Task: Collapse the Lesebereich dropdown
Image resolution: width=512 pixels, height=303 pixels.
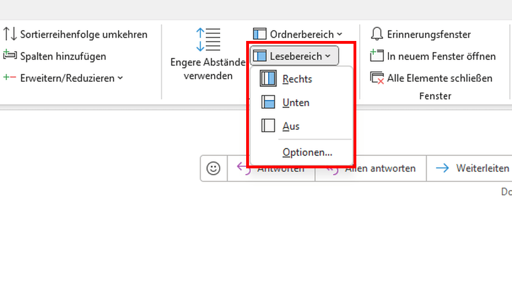Action: 294,56
